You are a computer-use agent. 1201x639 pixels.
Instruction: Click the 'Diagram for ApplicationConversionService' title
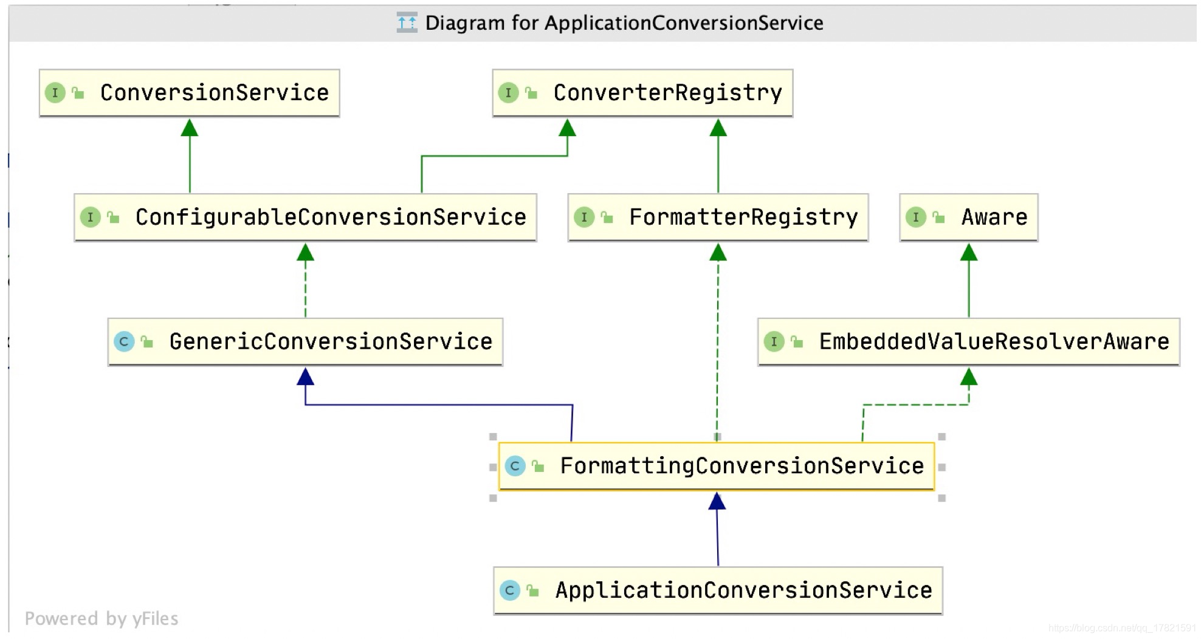point(624,23)
